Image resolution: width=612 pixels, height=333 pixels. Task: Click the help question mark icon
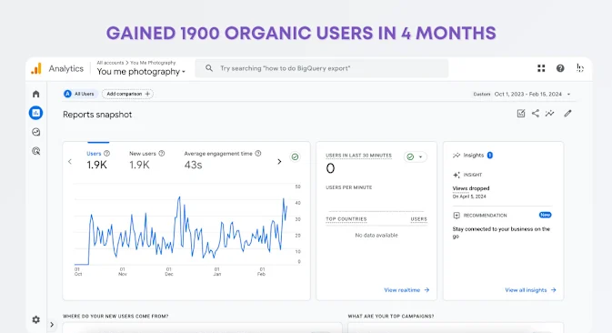[560, 68]
